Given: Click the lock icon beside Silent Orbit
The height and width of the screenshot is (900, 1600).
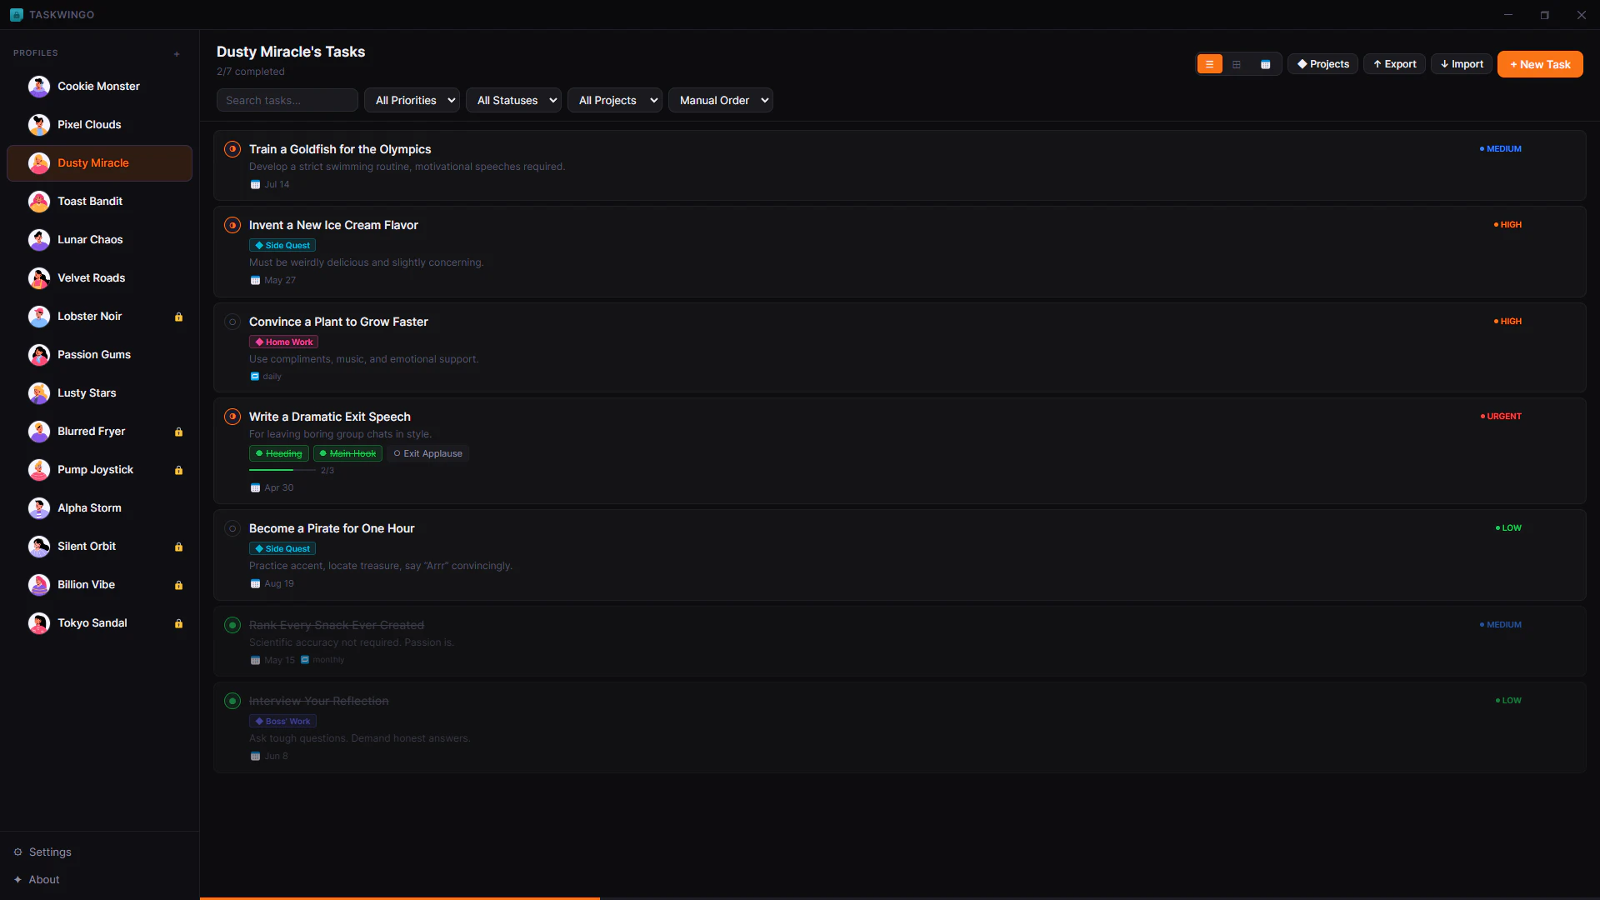Looking at the screenshot, I should pos(178,547).
